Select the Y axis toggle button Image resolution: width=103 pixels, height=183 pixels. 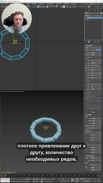(x=93, y=50)
